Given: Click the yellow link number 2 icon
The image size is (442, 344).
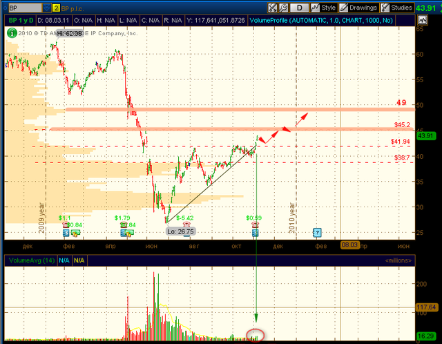Looking at the screenshot, I should click(x=56, y=8).
